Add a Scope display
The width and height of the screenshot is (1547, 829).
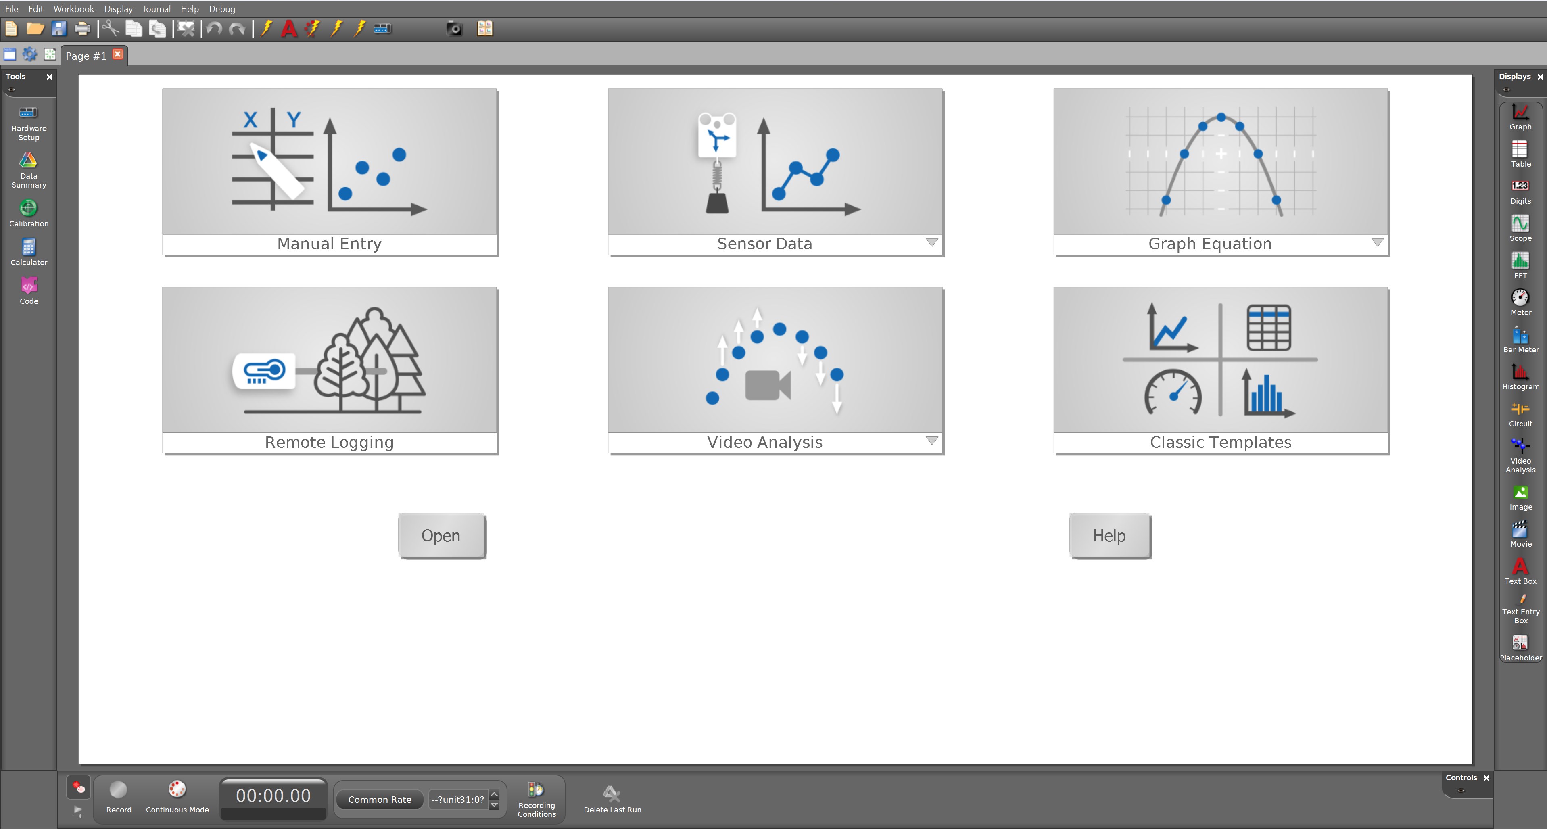coord(1520,228)
